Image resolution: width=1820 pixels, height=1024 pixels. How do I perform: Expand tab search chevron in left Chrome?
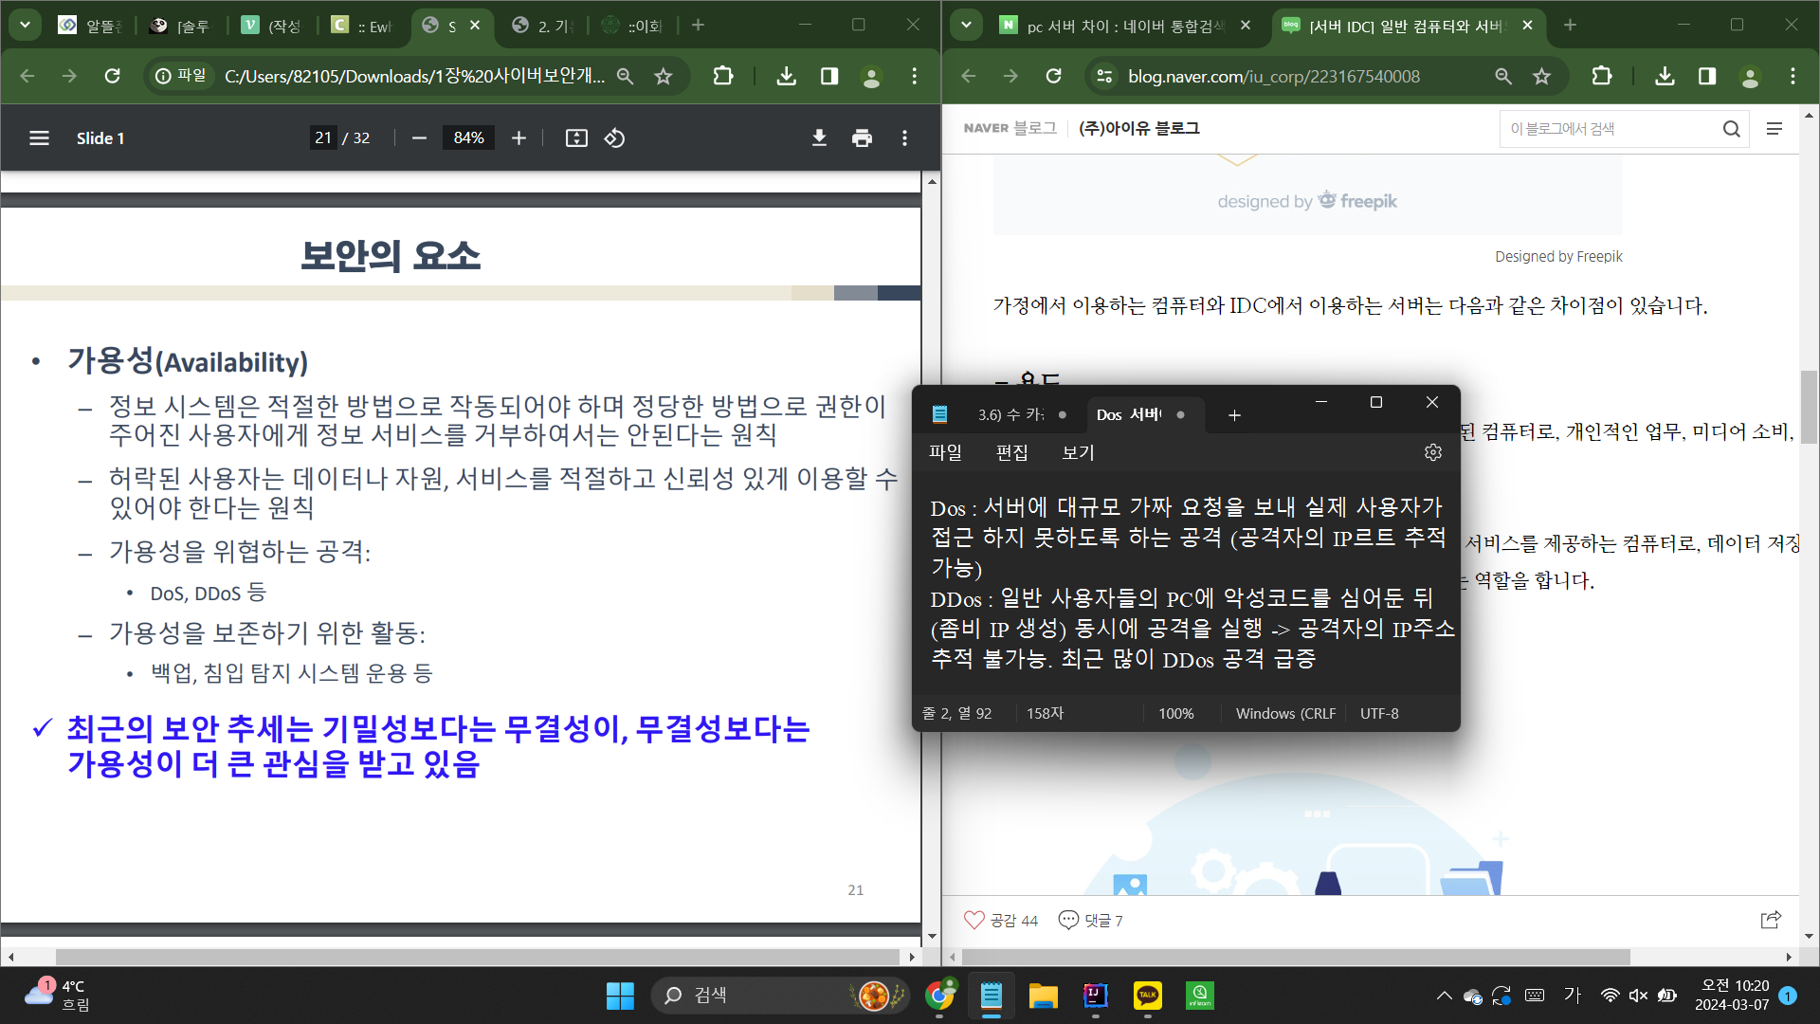[26, 26]
